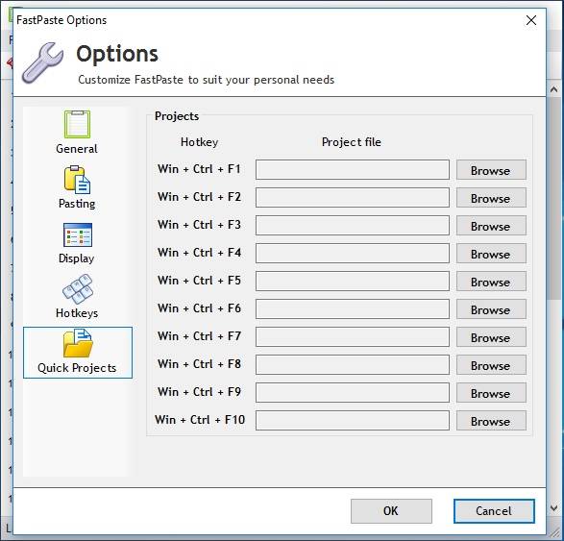Browse for the Win + Ctrl + F5 project

point(491,282)
